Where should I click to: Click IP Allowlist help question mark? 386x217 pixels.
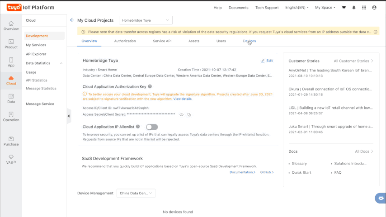coord(138,127)
